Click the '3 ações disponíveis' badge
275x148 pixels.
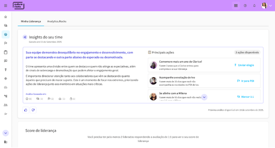[x=247, y=52]
